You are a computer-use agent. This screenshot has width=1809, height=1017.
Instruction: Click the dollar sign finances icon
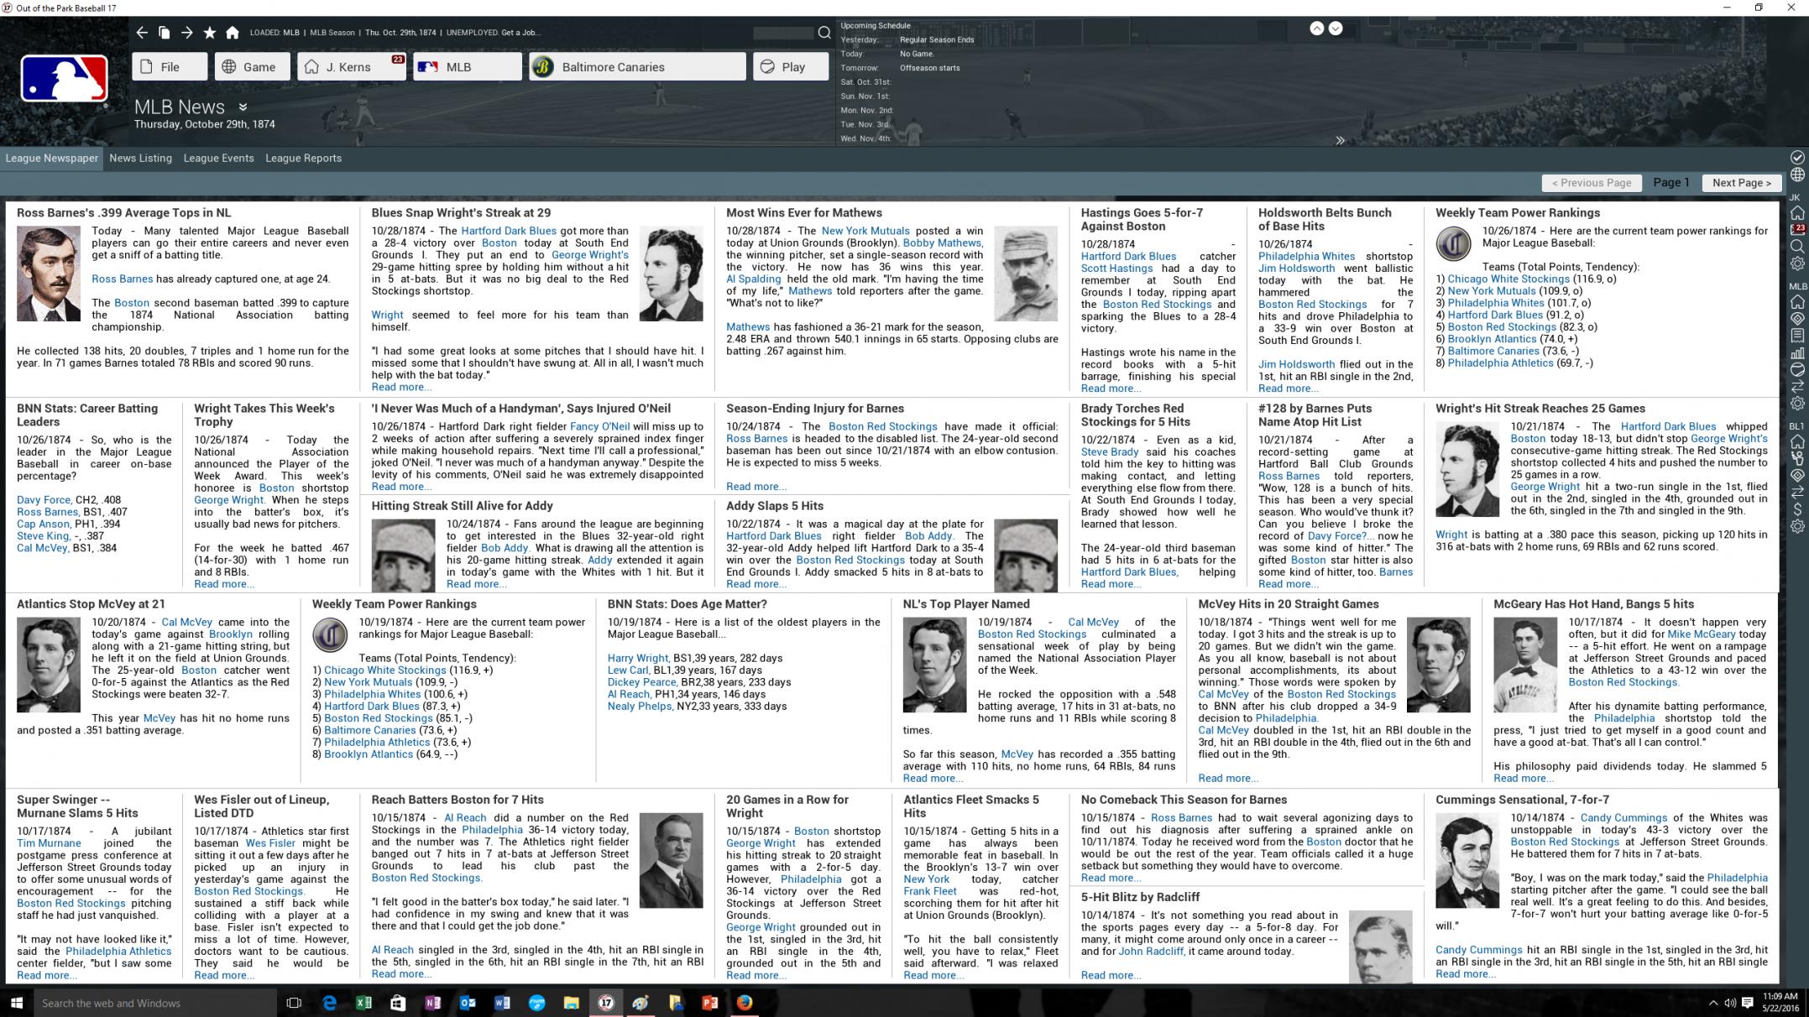pyautogui.click(x=1797, y=508)
